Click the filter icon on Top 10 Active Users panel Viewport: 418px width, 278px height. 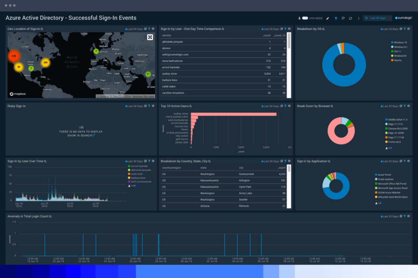[x=286, y=106]
